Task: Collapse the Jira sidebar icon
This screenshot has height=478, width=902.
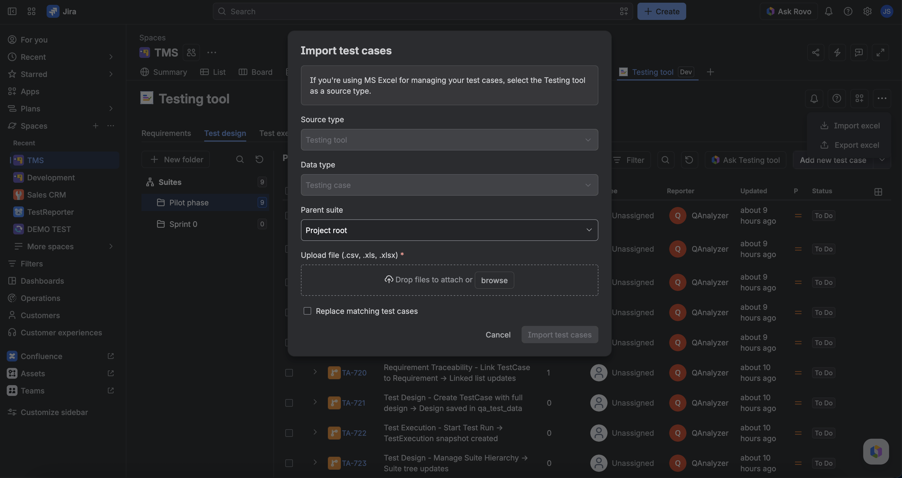Action: [x=12, y=11]
